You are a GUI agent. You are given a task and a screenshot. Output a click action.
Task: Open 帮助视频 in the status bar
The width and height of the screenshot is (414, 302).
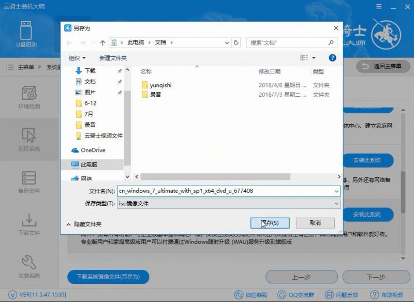387,295
